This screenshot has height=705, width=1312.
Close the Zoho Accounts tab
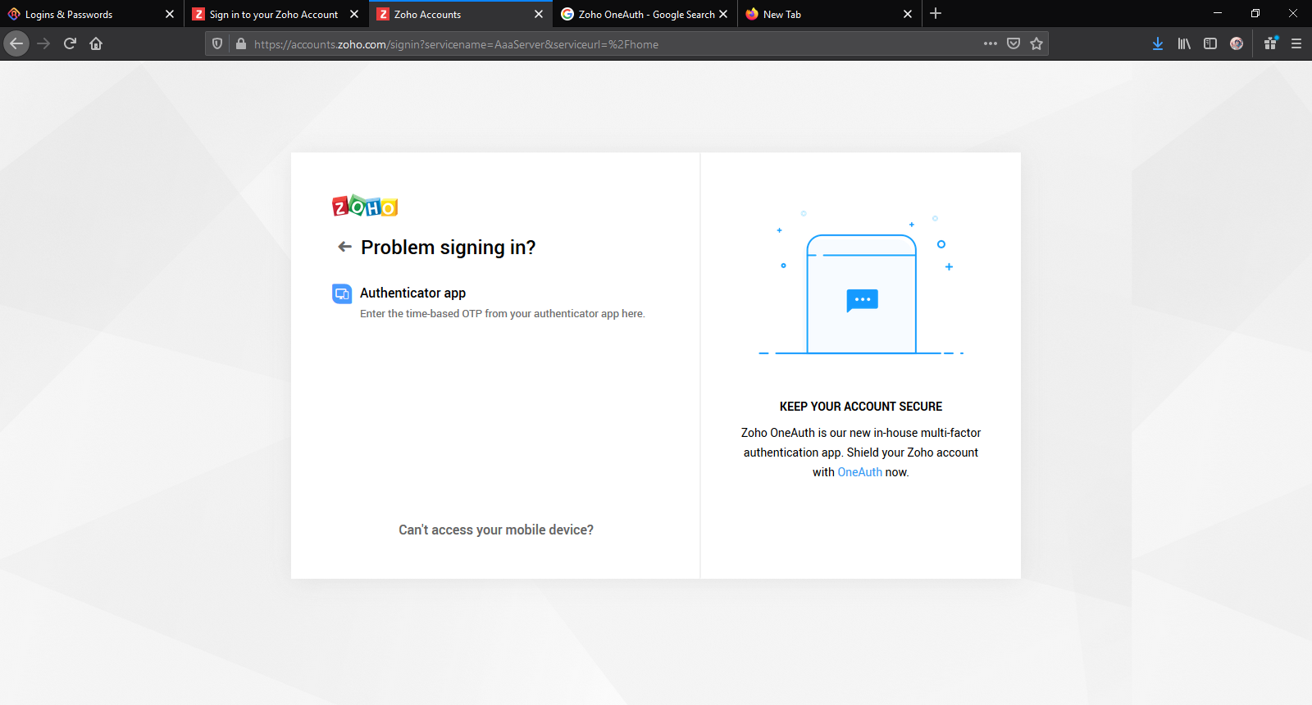pyautogui.click(x=539, y=14)
